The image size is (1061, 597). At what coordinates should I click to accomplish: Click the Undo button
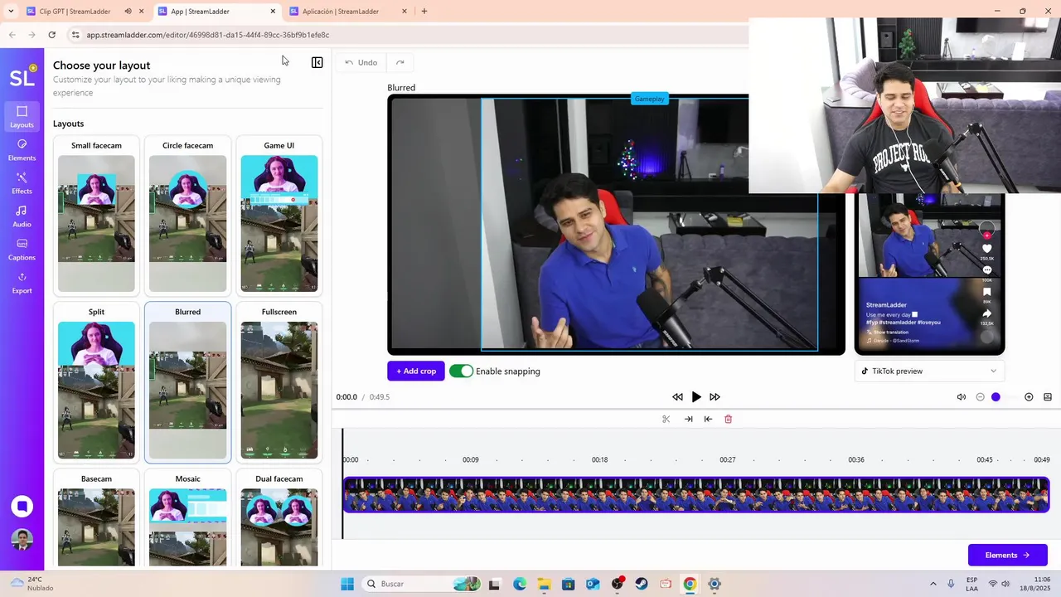(x=361, y=62)
